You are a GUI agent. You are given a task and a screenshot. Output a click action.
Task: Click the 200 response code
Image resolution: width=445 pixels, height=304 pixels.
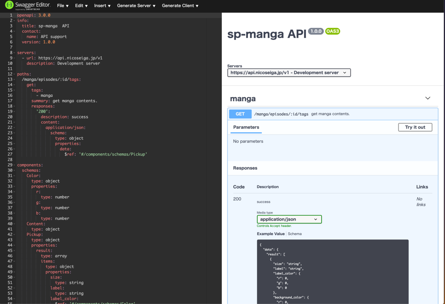tap(237, 199)
